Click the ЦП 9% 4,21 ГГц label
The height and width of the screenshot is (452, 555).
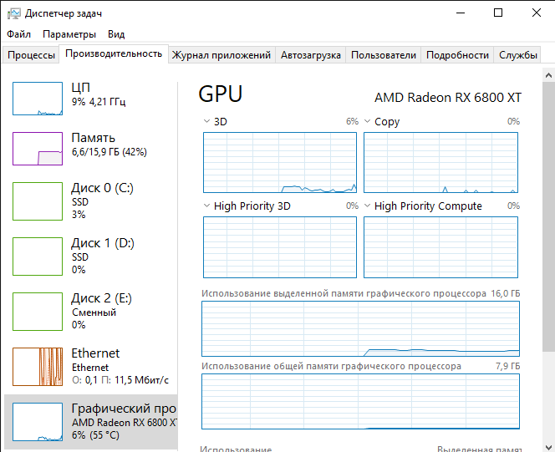pyautogui.click(x=99, y=94)
